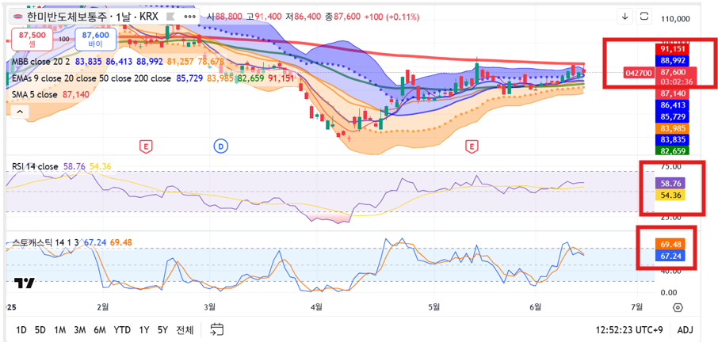Select the 5D time range
718x342 pixels.
click(40, 329)
